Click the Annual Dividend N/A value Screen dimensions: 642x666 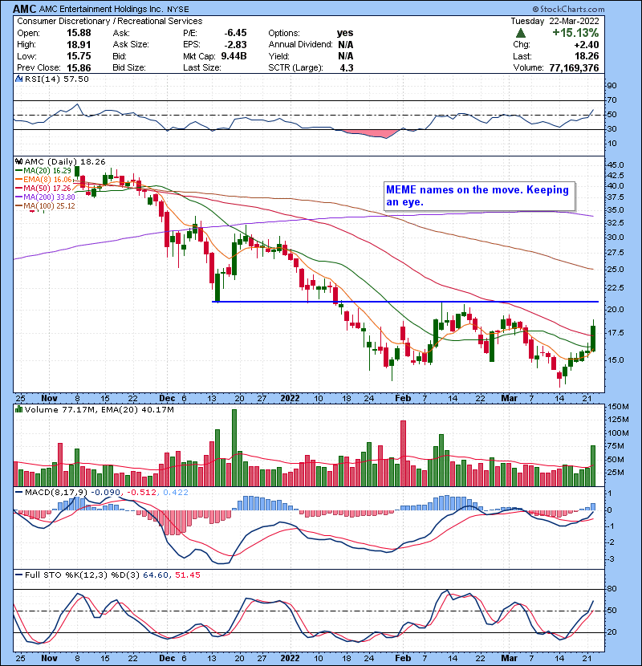tap(345, 45)
